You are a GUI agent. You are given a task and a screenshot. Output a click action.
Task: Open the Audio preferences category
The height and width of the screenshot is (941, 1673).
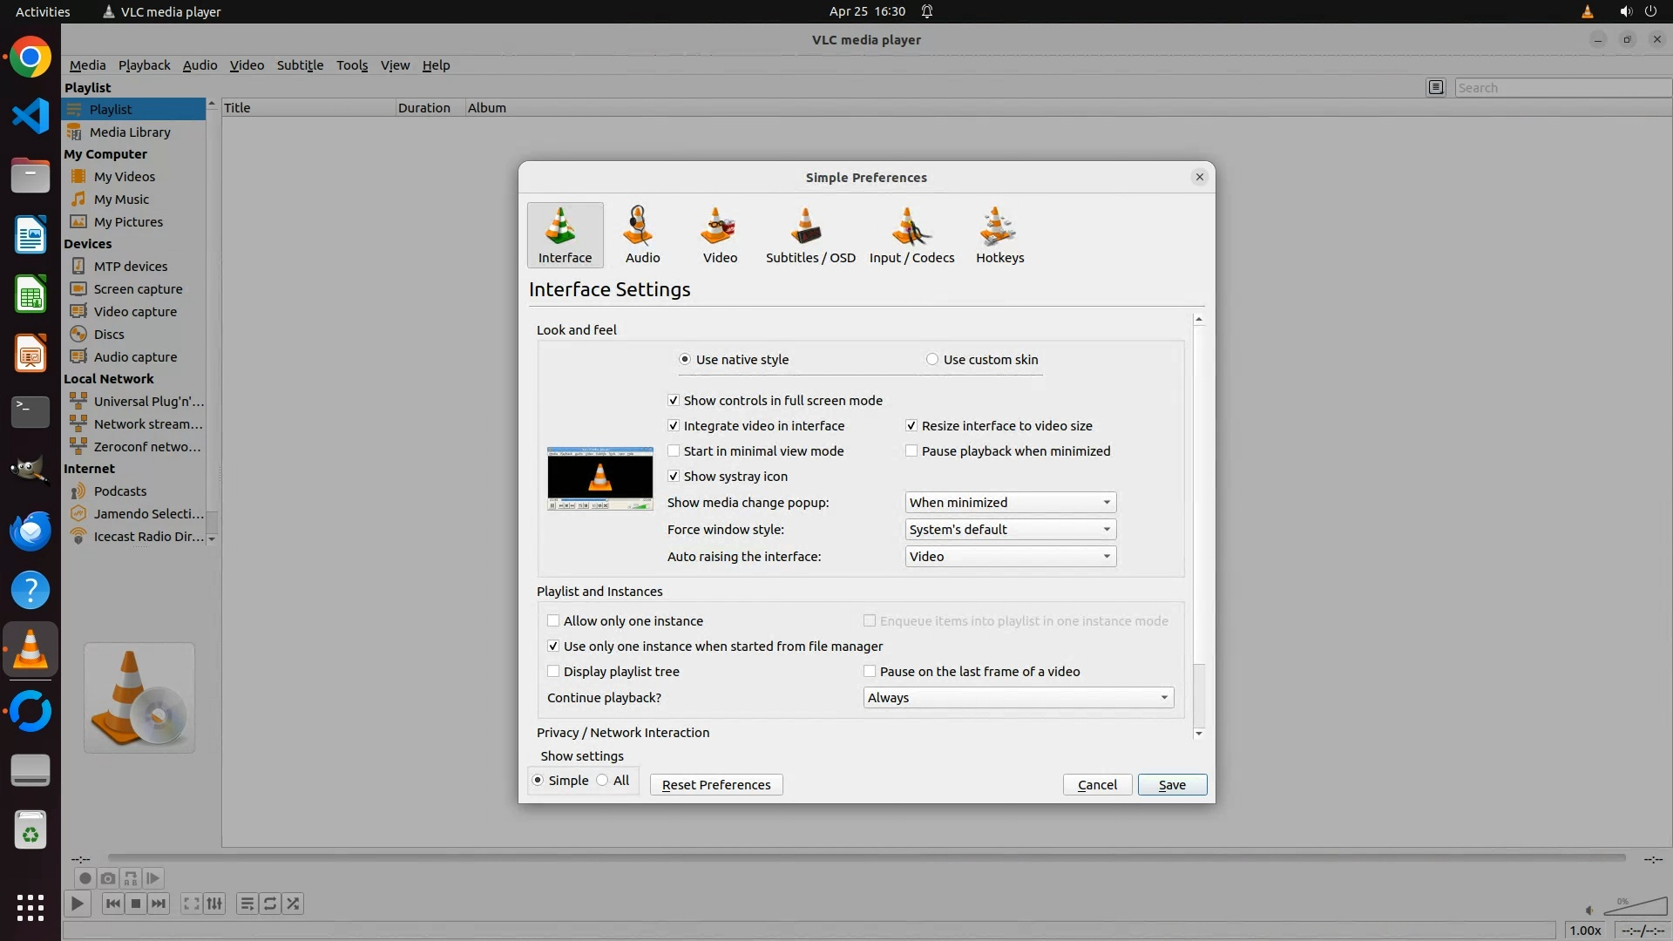(642, 234)
